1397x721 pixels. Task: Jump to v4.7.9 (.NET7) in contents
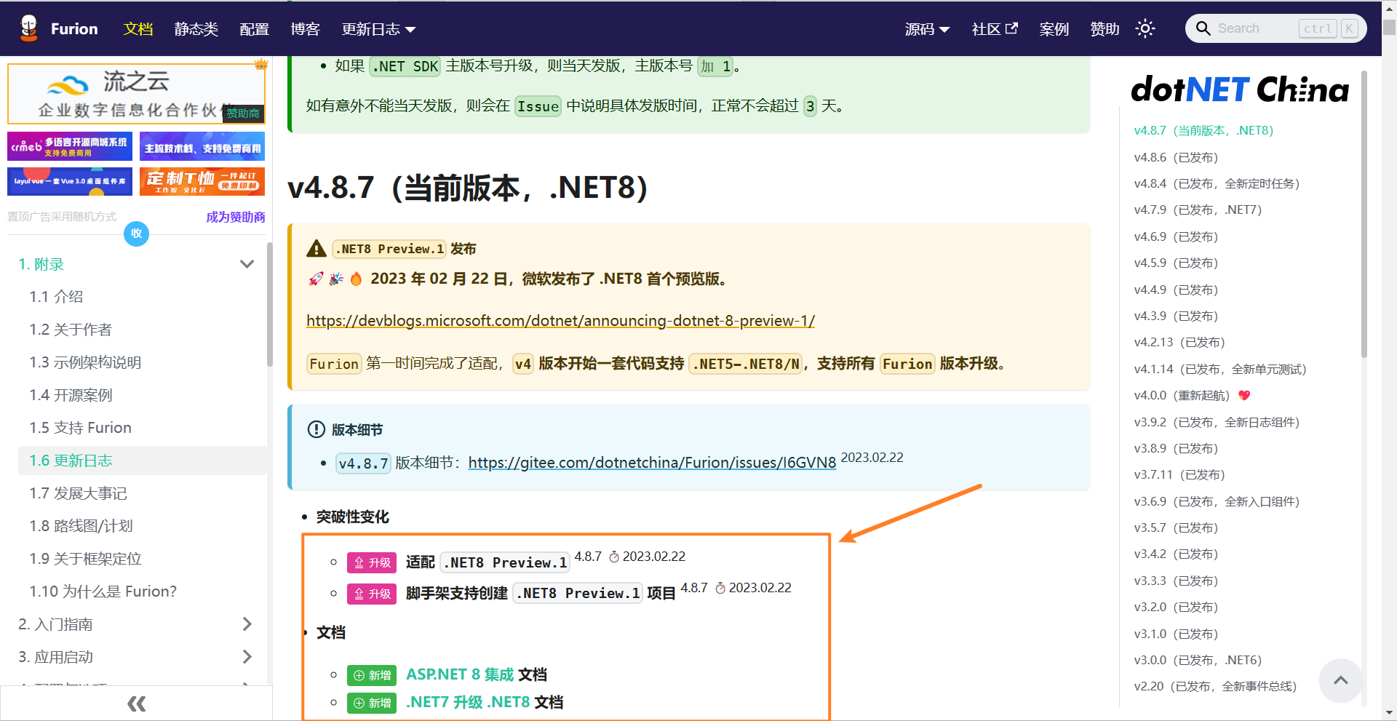pos(1198,210)
